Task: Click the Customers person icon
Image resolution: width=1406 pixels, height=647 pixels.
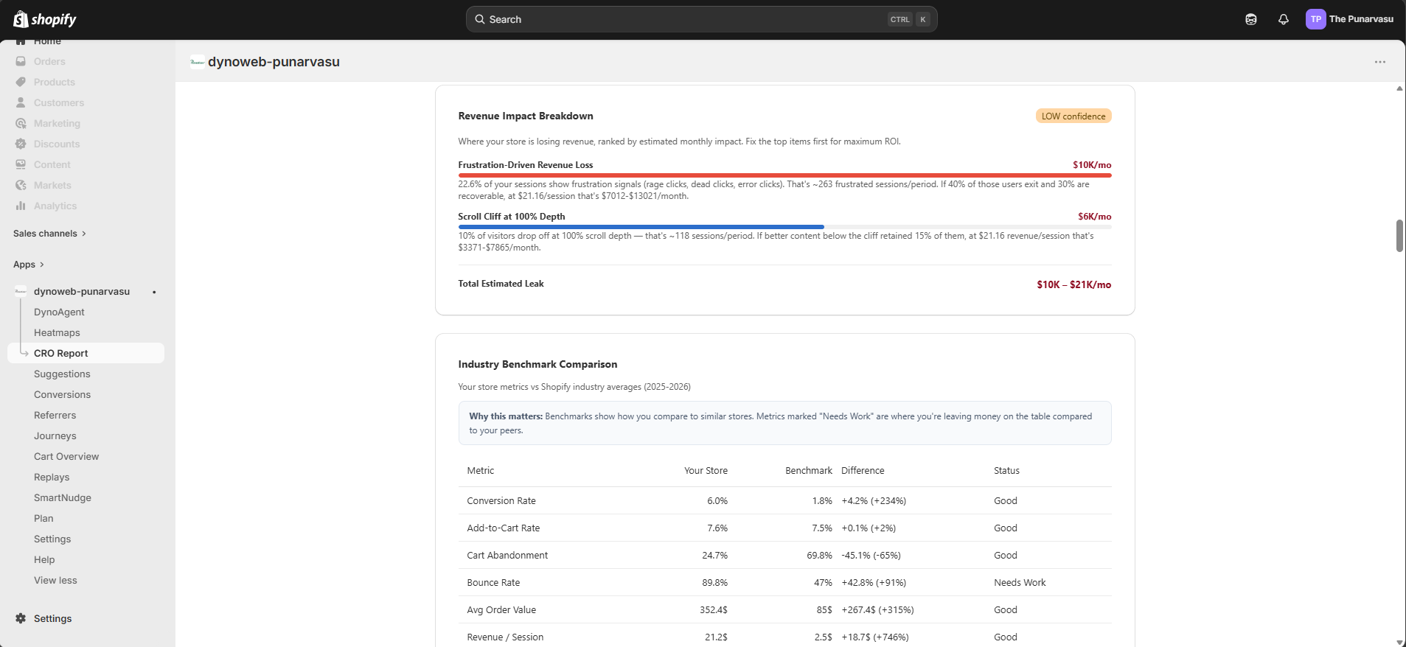Action: coord(21,103)
